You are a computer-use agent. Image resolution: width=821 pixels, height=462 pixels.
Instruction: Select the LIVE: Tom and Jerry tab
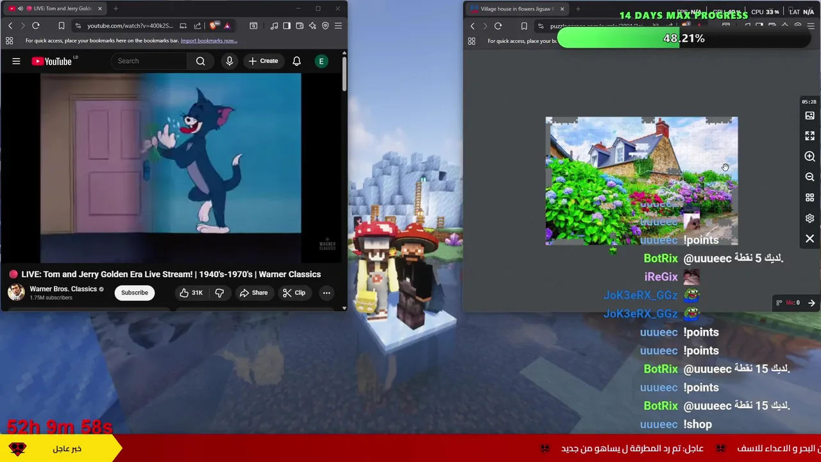pos(55,8)
